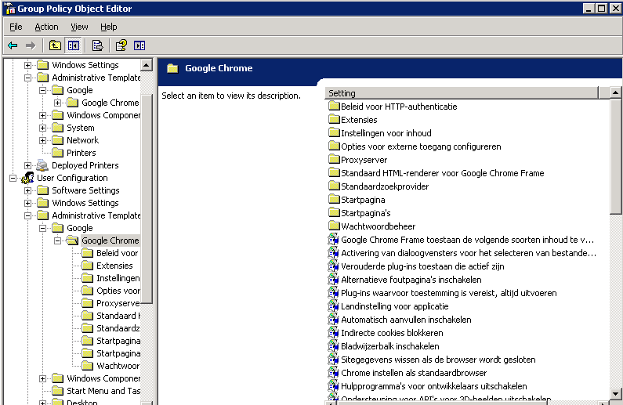Open the View menu
623x405 pixels.
pyautogui.click(x=79, y=27)
